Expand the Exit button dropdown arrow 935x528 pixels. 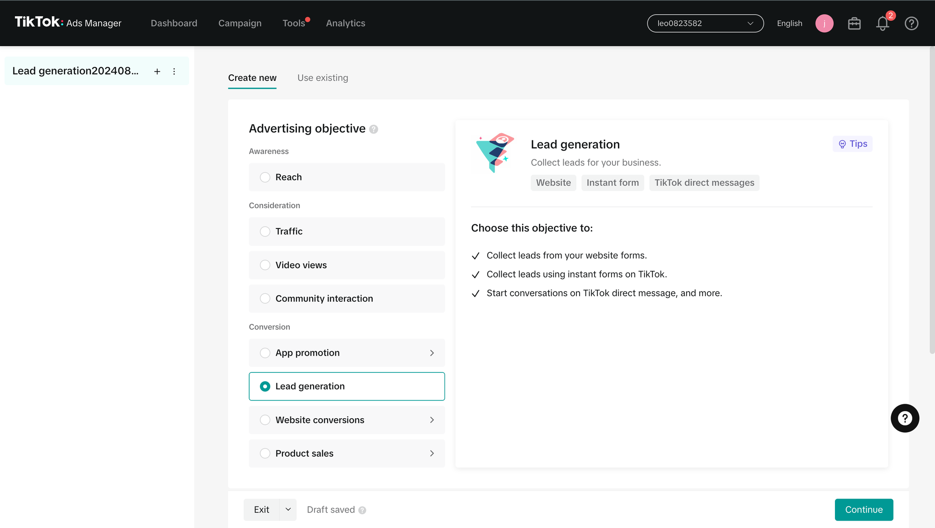(288, 509)
